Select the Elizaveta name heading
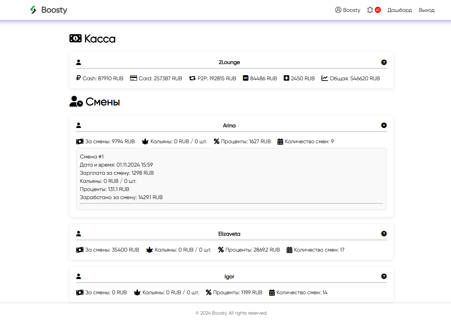451x322 pixels. point(229,234)
